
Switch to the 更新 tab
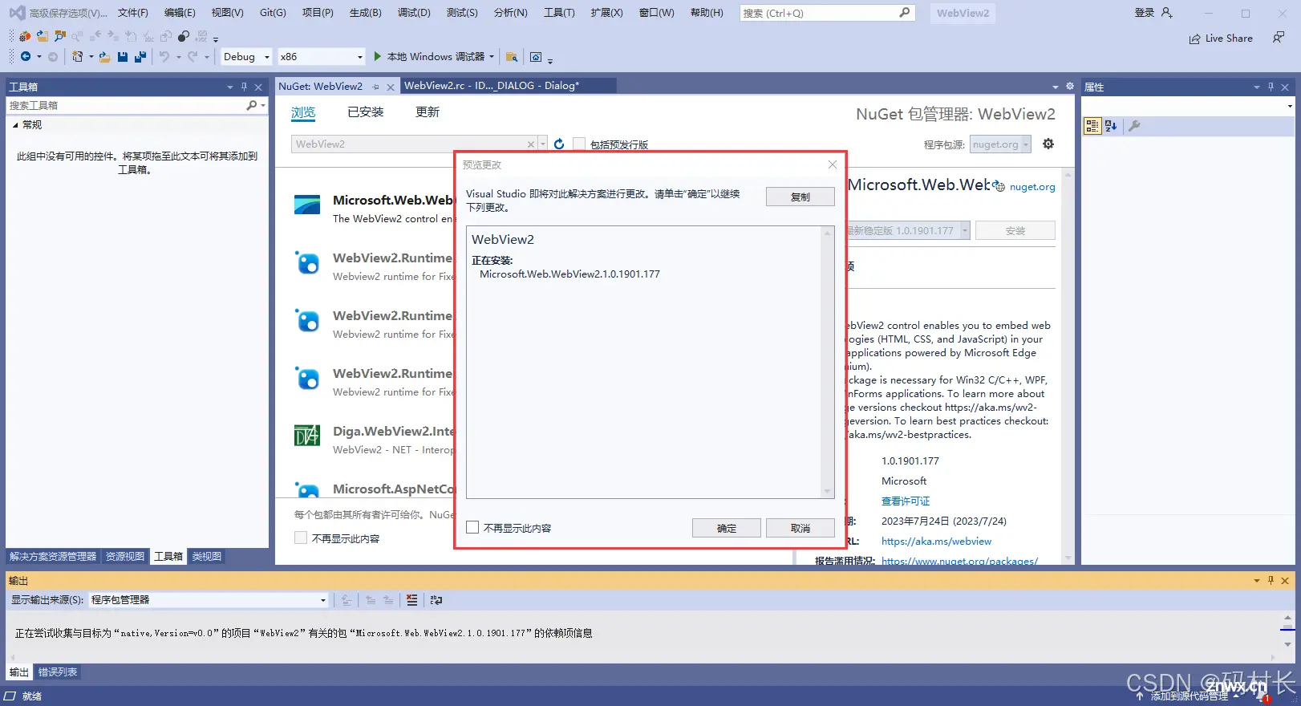pos(428,112)
